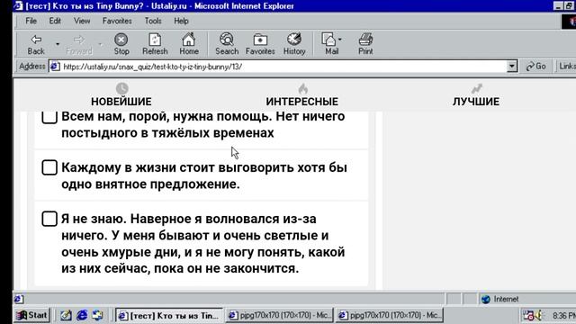Screen dimensions: 576x324
Task: Click the address bar URL field
Action: click(283, 67)
